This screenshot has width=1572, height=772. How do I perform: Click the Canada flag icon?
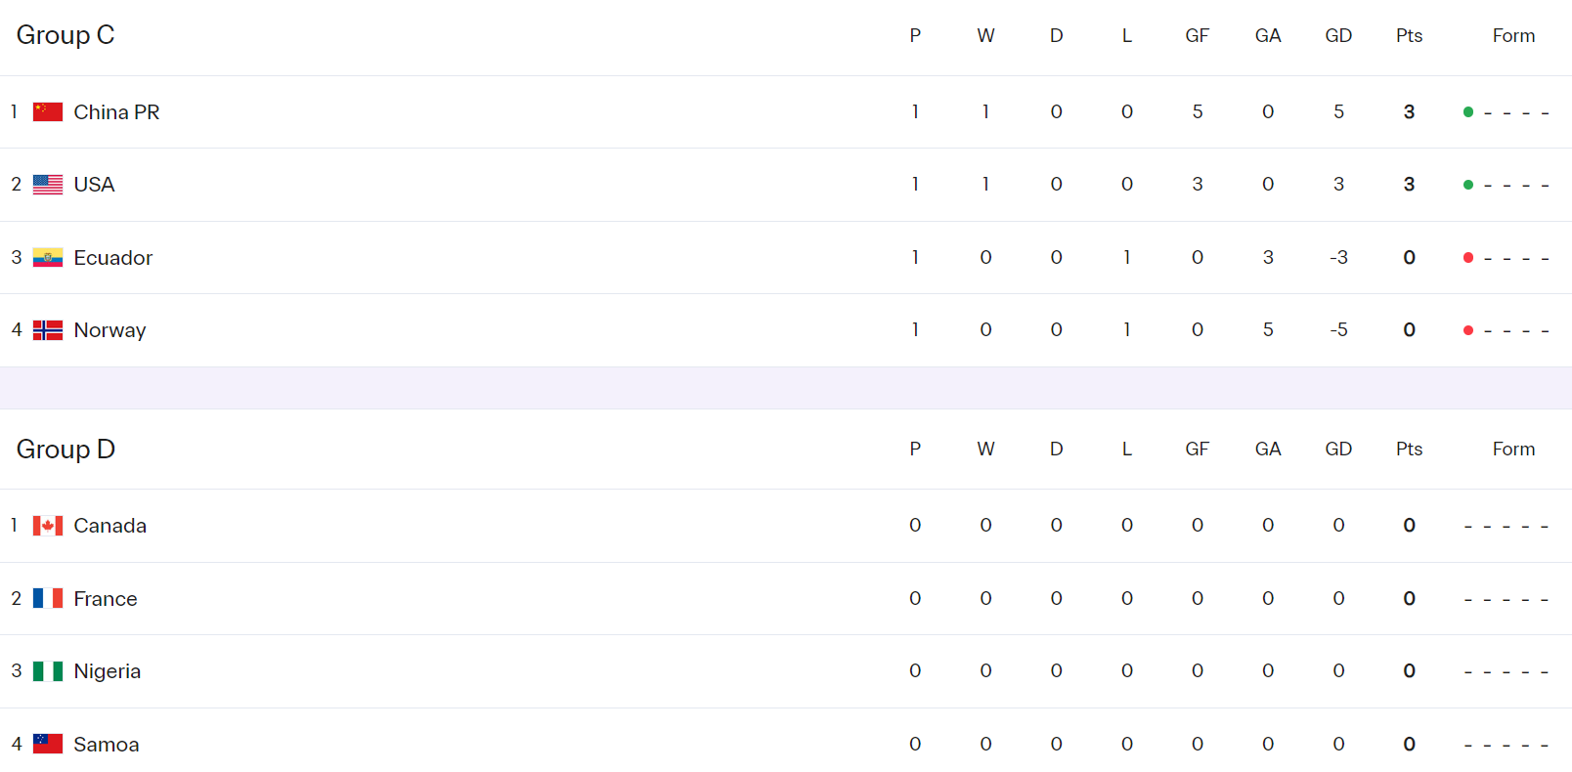click(x=47, y=526)
